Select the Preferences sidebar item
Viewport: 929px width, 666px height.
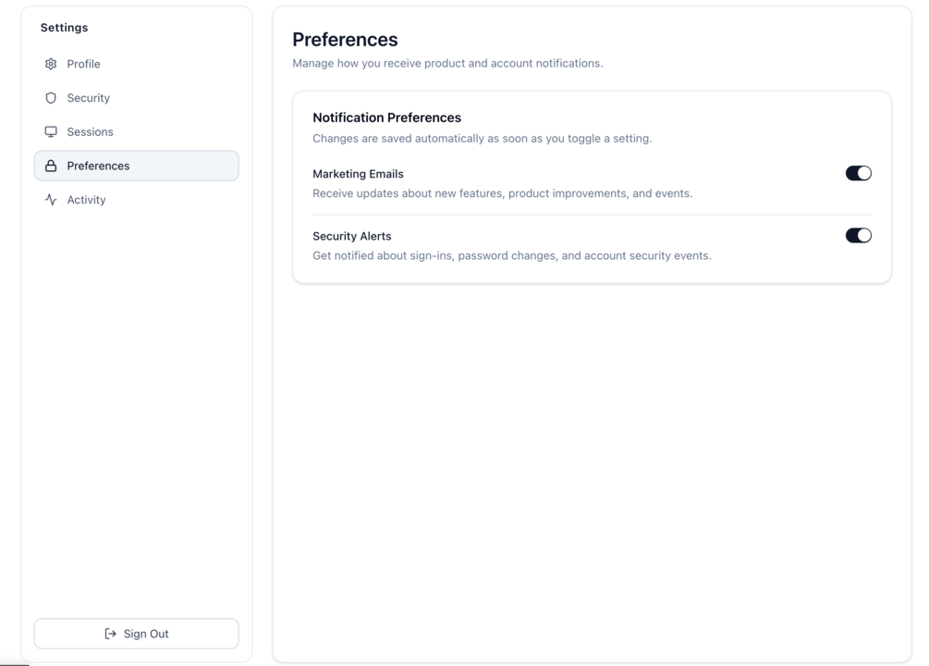pyautogui.click(x=136, y=166)
